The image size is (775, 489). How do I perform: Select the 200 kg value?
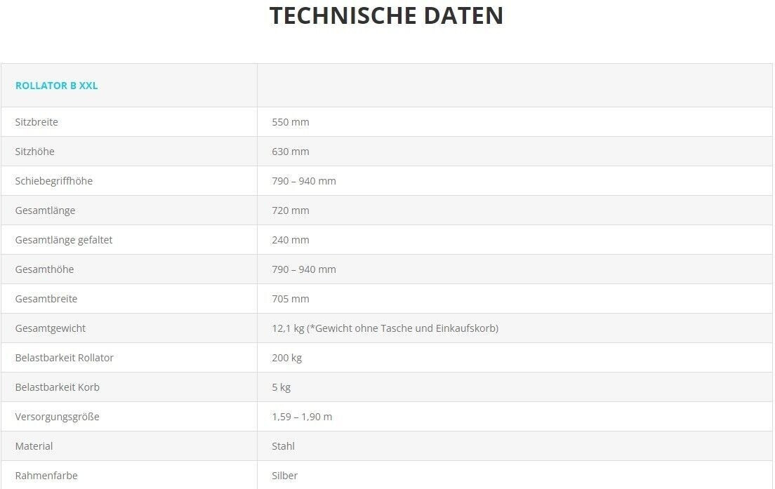tap(286, 358)
